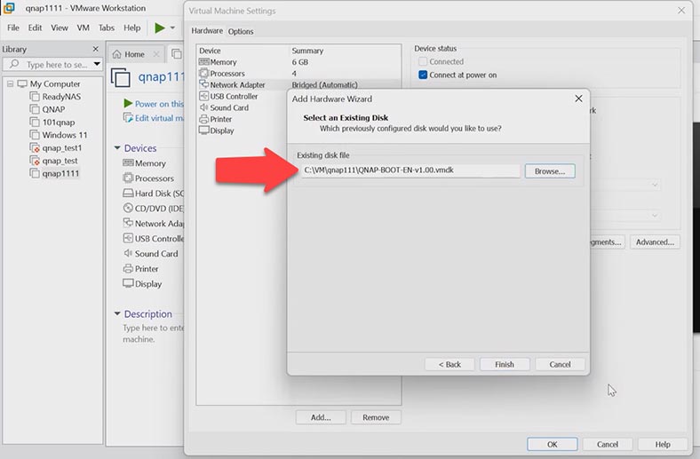Close the Library panel
Screen dimensions: 700x459
pyautogui.click(x=96, y=49)
